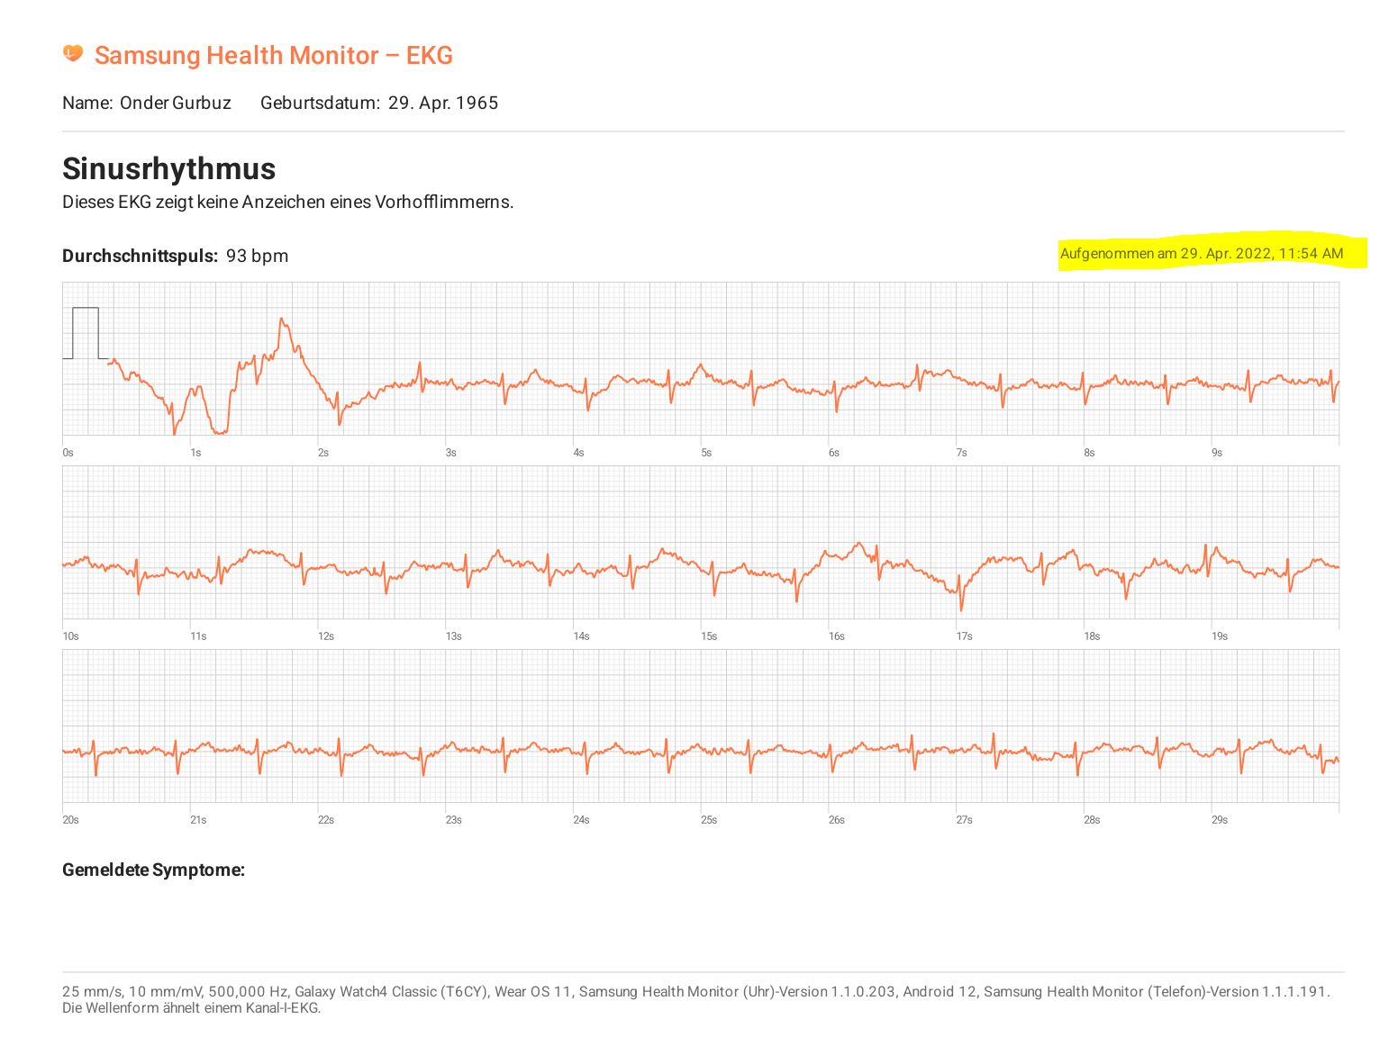Click the orange heart logo icon
The height and width of the screenshot is (1046, 1380).
coord(73,54)
